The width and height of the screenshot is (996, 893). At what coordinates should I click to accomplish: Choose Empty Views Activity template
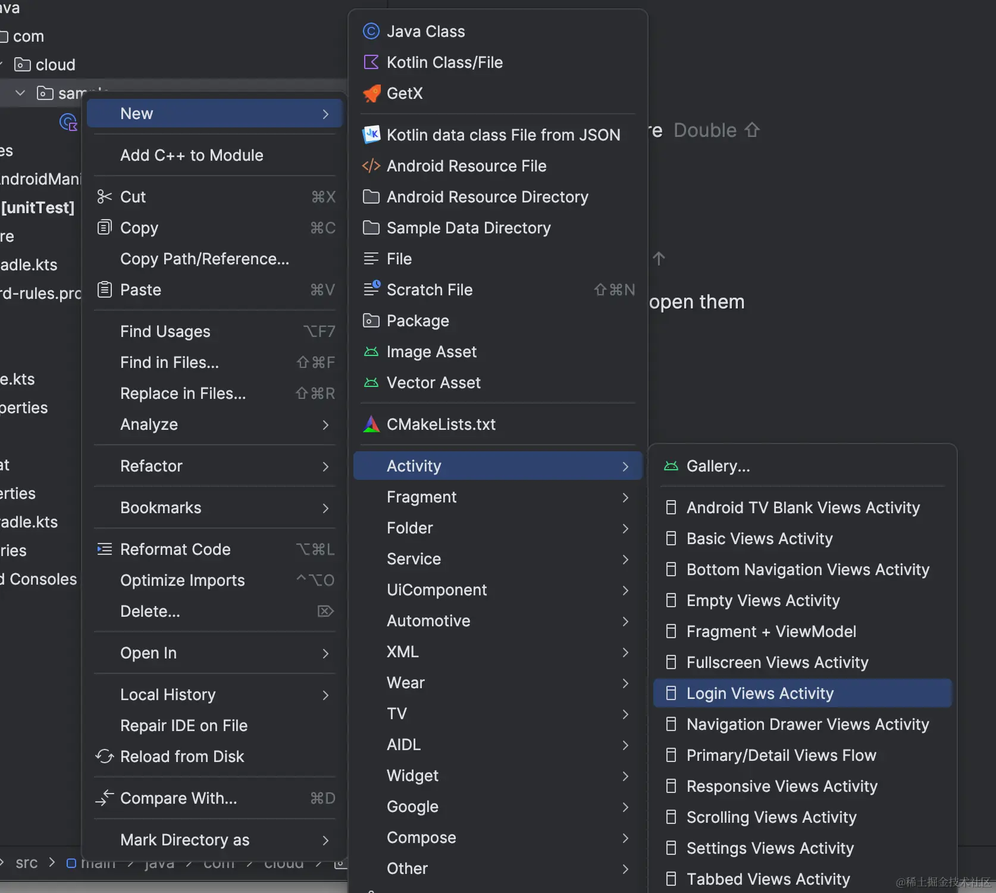pos(803,600)
